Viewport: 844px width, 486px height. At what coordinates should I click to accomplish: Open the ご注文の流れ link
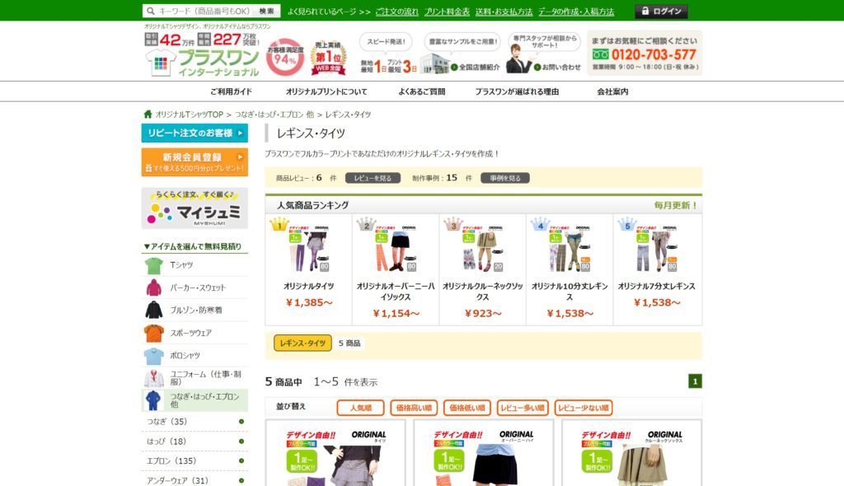[x=396, y=12]
